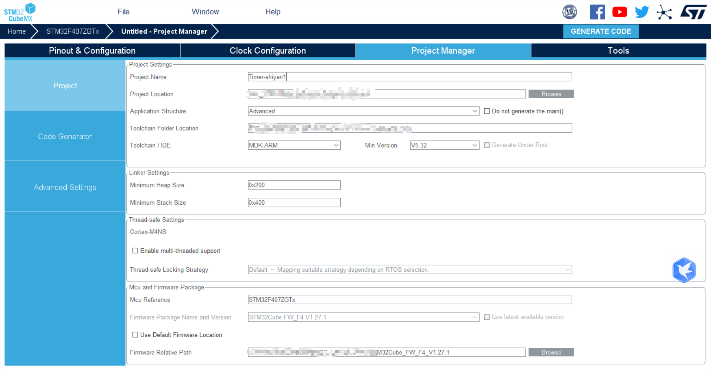Open the Window menu
711x370 pixels.
point(205,12)
